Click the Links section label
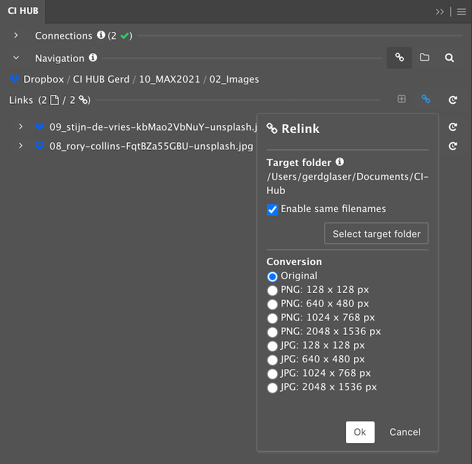Viewport: 472px width, 464px height. 21,100
